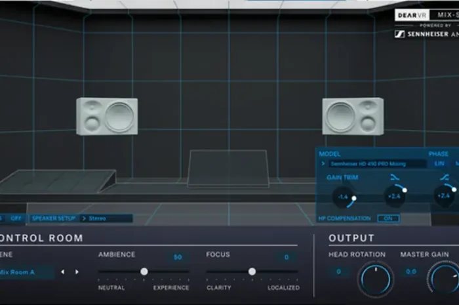Open the headphone model dropdown
Image resolution: width=459 pixels, height=305 pixels.
377,164
